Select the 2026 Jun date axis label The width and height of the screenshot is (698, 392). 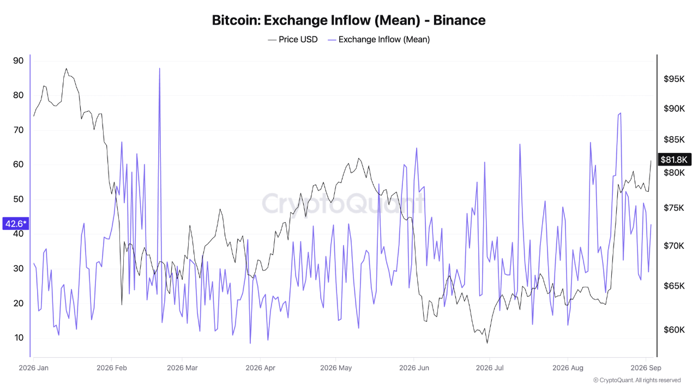[414, 368]
